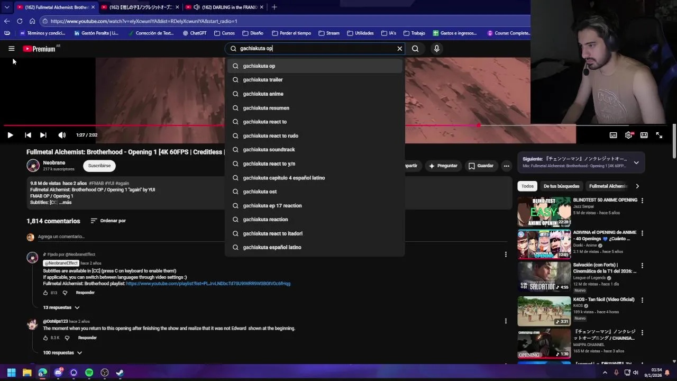Expand the 100 respuestas replies
This screenshot has height=381, width=677.
[x=62, y=353]
